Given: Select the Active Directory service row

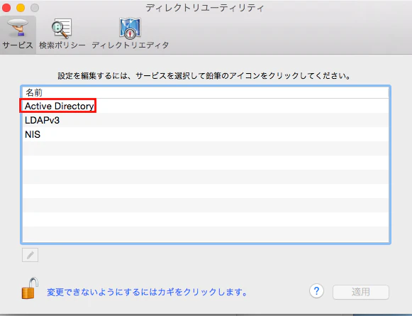Looking at the screenshot, I should (206, 106).
